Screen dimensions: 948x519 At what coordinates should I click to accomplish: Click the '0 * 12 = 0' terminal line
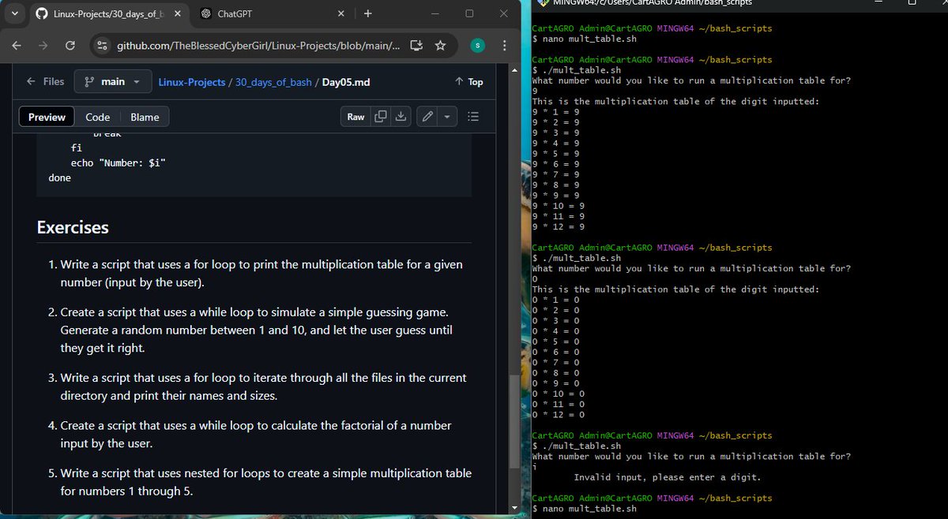pyautogui.click(x=559, y=414)
